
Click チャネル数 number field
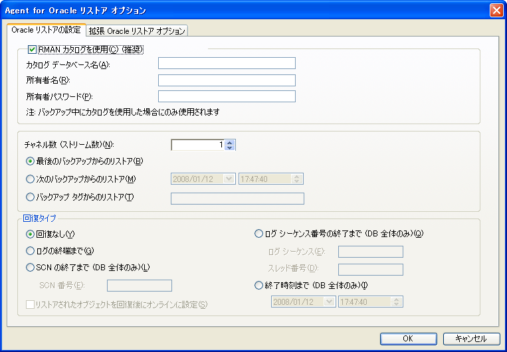[x=197, y=145]
